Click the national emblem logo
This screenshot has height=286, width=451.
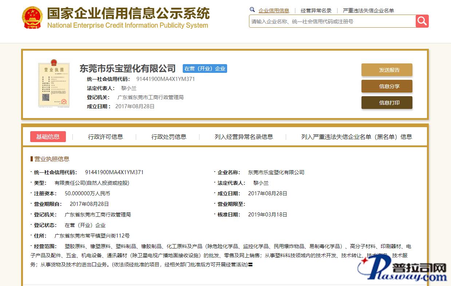[32, 17]
